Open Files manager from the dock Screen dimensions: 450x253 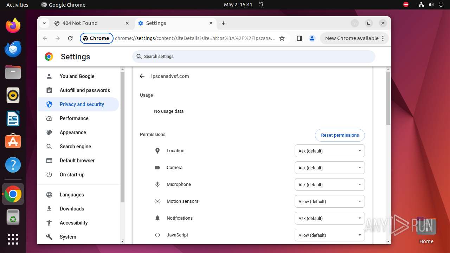13,72
